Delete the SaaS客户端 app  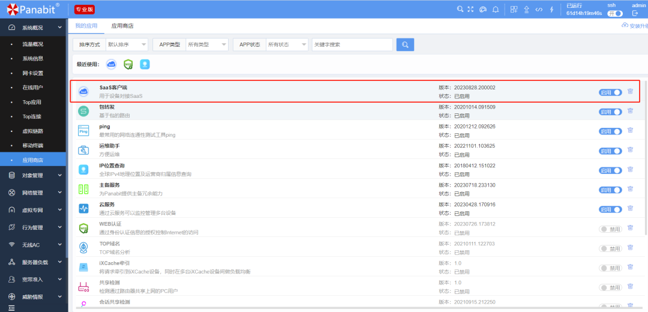pyautogui.click(x=630, y=91)
